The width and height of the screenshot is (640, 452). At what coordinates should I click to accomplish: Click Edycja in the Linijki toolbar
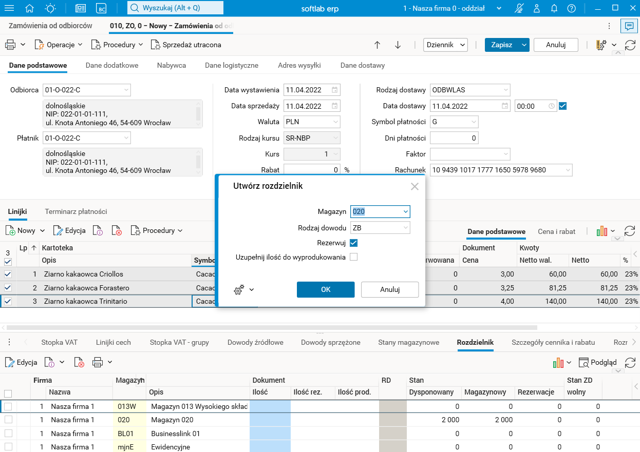click(x=69, y=231)
